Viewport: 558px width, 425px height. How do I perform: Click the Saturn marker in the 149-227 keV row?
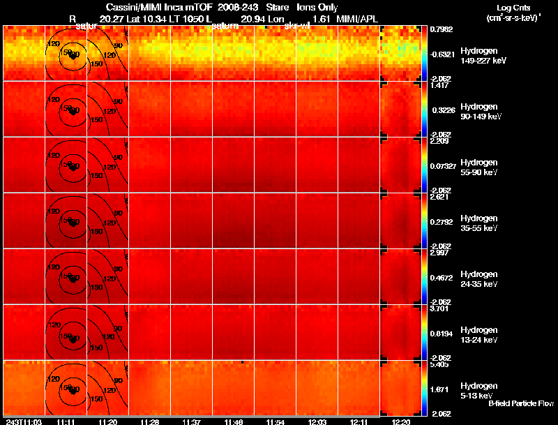click(73, 56)
